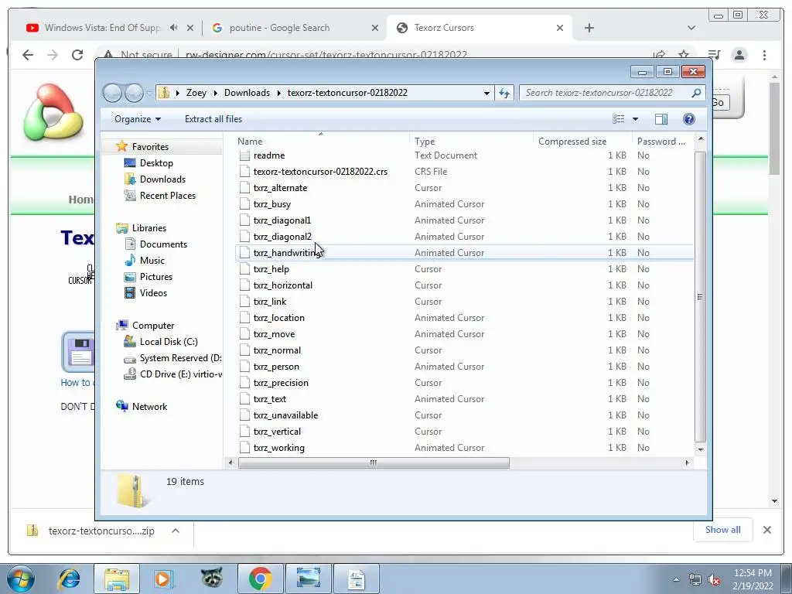Expand the download item options chevron
Viewport: 792px width, 594px height.
[176, 531]
